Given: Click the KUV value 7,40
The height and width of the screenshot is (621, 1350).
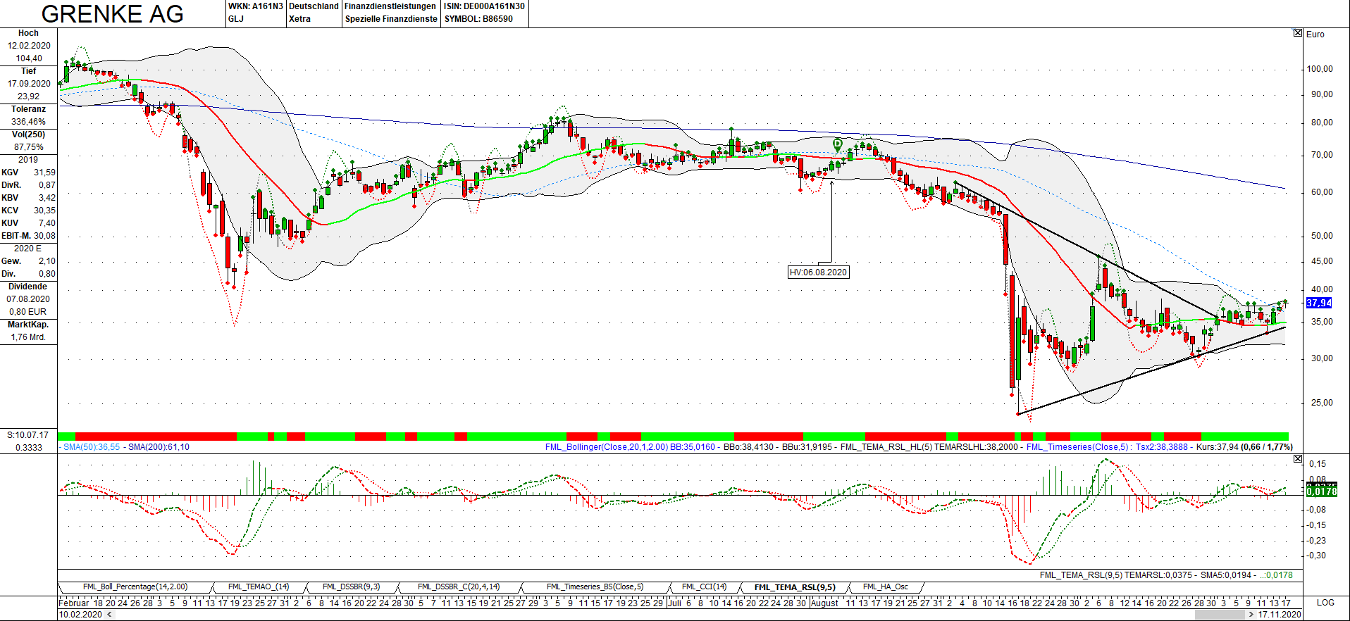Looking at the screenshot, I should (x=47, y=223).
